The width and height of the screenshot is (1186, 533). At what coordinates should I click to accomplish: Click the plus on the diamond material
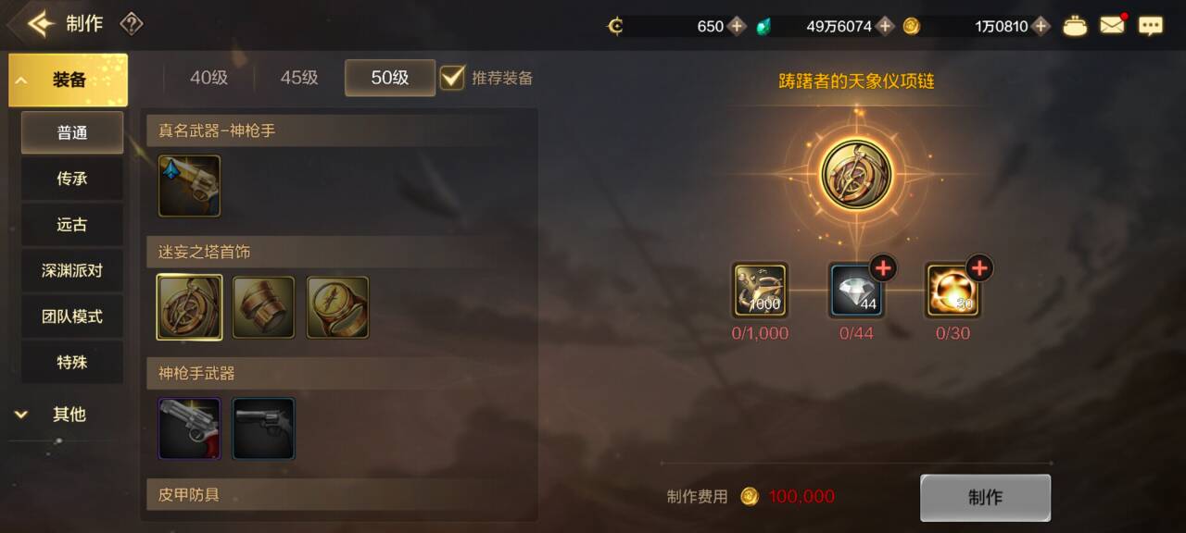pos(883,268)
